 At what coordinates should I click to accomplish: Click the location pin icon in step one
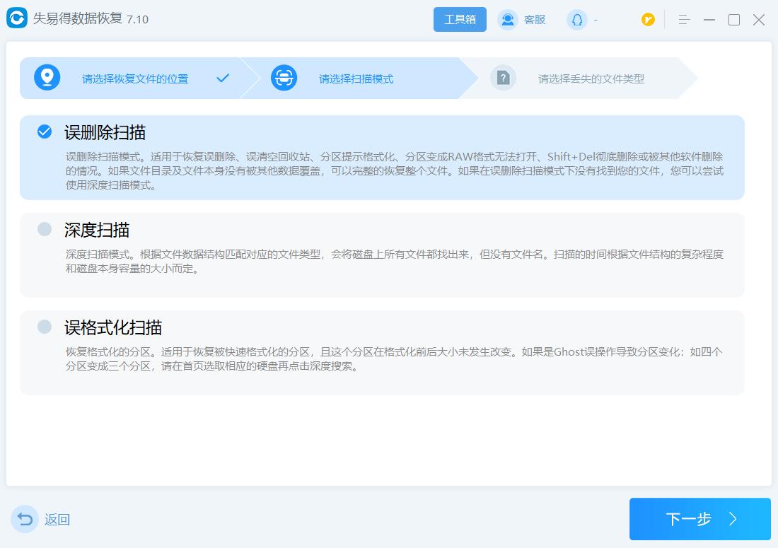click(x=47, y=78)
